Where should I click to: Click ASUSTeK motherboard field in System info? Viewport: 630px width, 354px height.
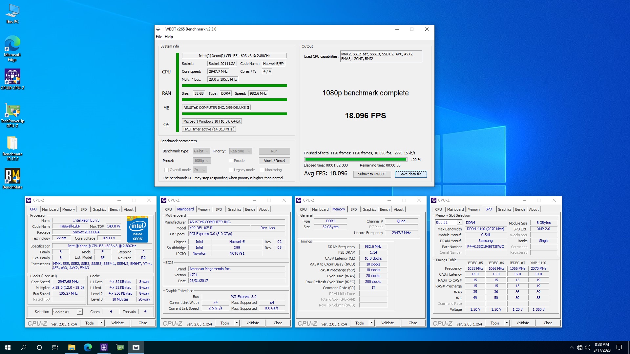[x=216, y=108]
